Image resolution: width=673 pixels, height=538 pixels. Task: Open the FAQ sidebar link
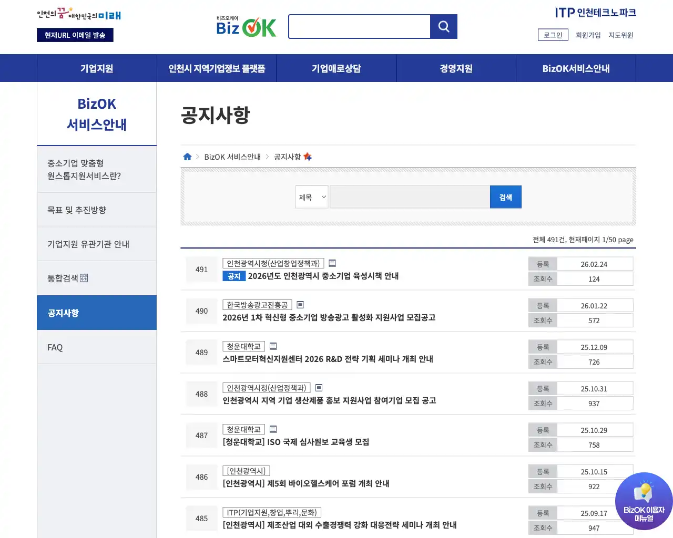(55, 347)
